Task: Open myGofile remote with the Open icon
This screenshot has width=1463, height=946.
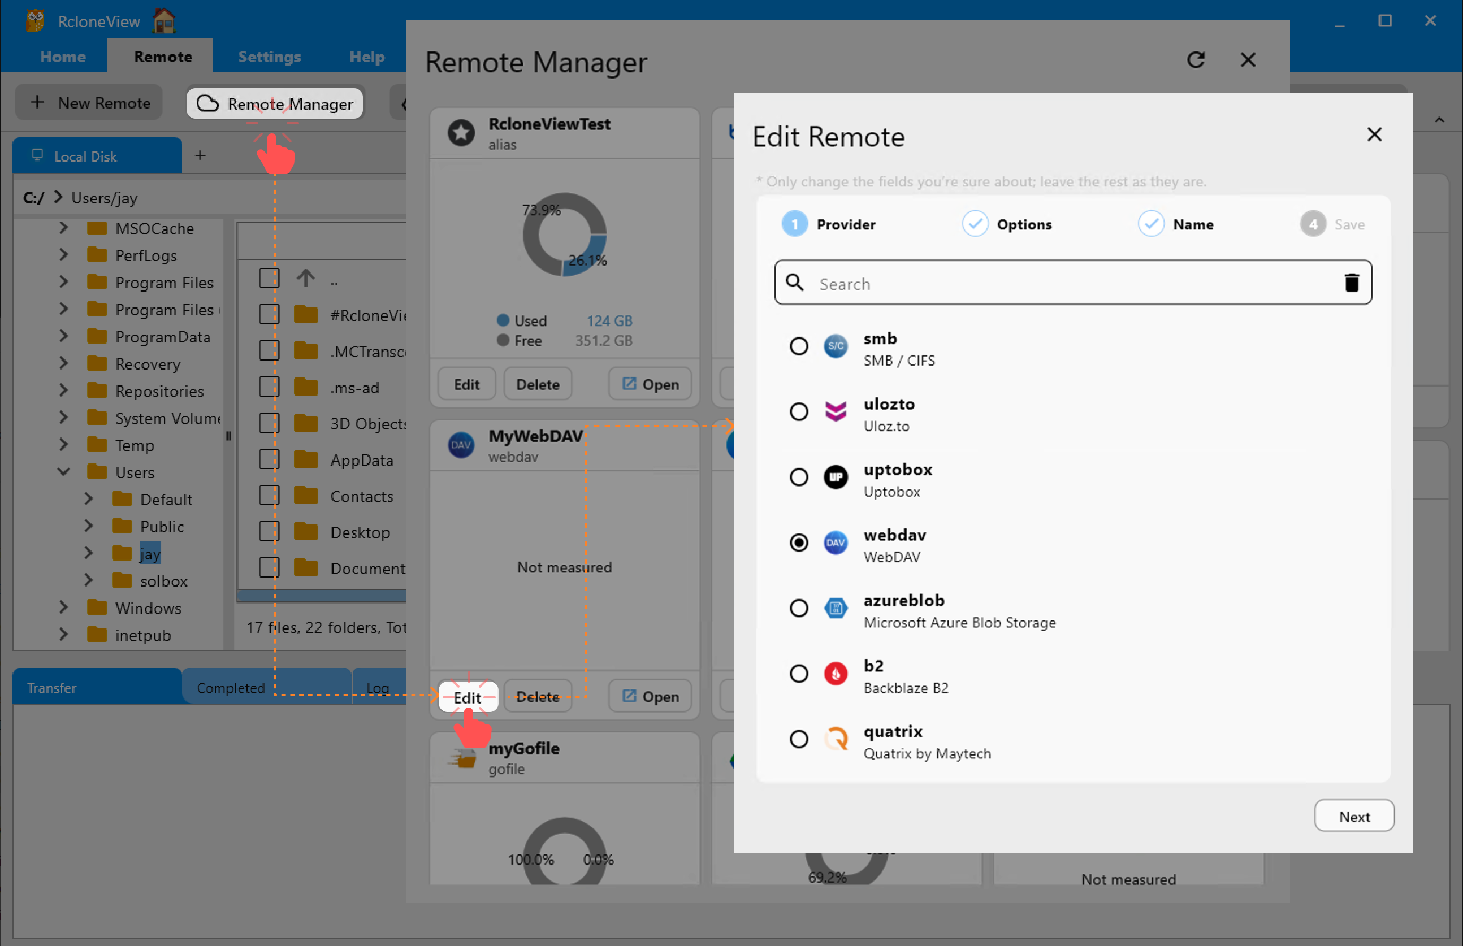Action: tap(650, 695)
